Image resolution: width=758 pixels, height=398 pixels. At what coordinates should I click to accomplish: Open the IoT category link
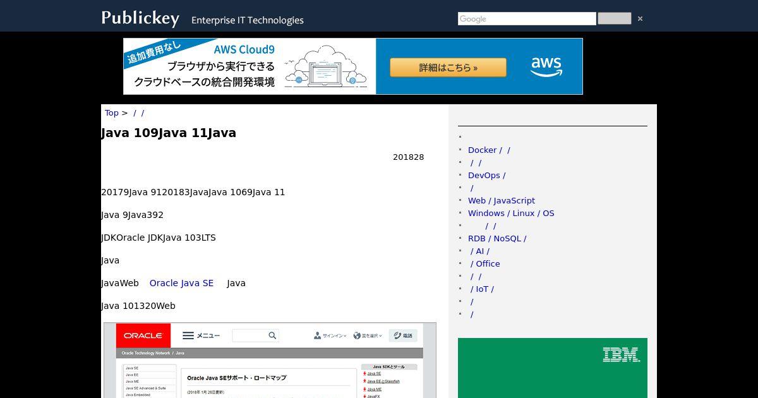tap(482, 289)
